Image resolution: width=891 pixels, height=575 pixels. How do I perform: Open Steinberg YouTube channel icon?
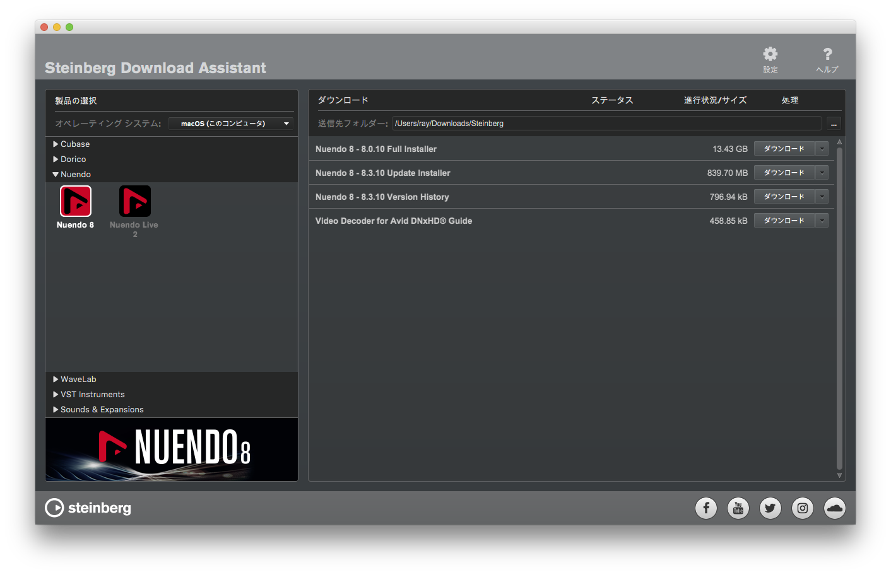coord(738,508)
